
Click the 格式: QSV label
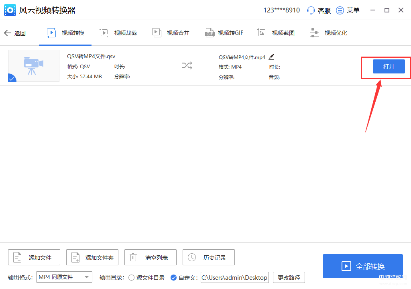click(79, 67)
